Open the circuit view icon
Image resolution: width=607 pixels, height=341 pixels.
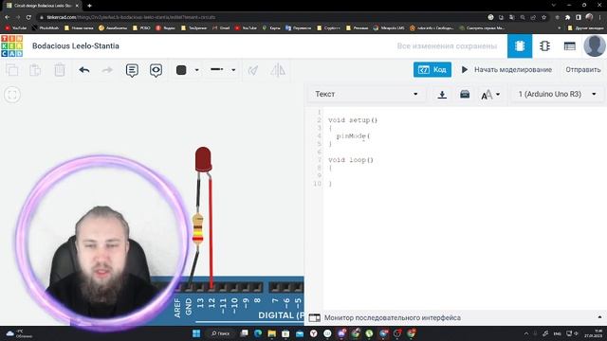(520, 46)
